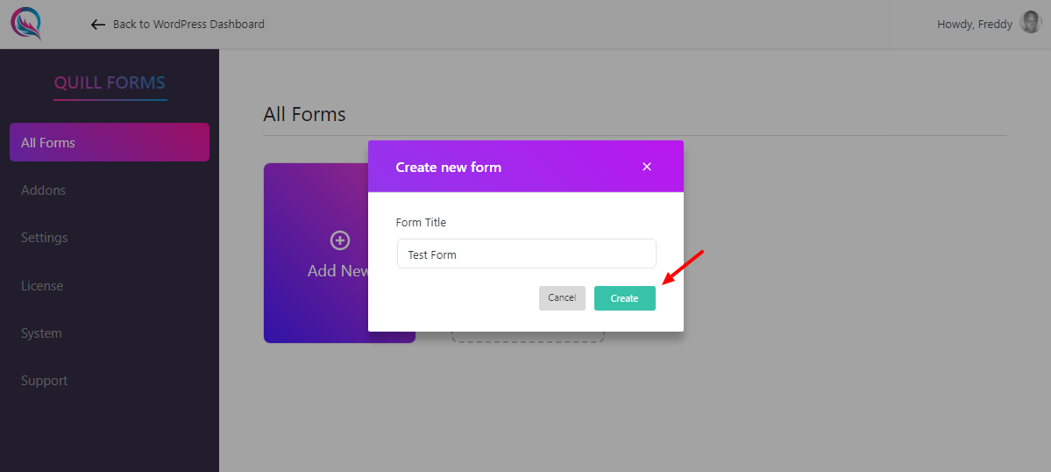1051x472 pixels.
Task: Open the All Forms sidebar item
Action: coord(110,142)
